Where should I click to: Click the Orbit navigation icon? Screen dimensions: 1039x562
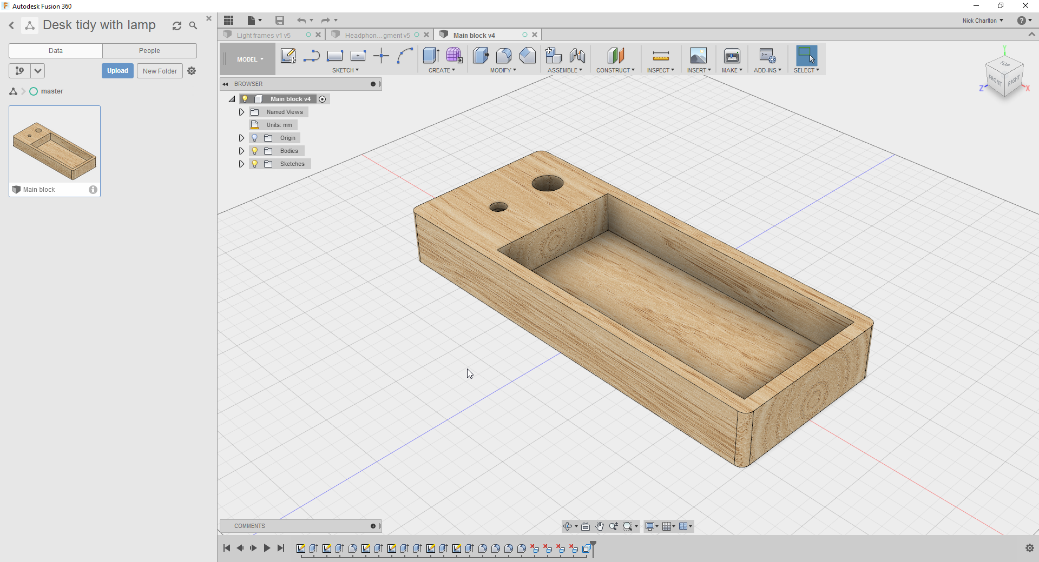pyautogui.click(x=568, y=526)
